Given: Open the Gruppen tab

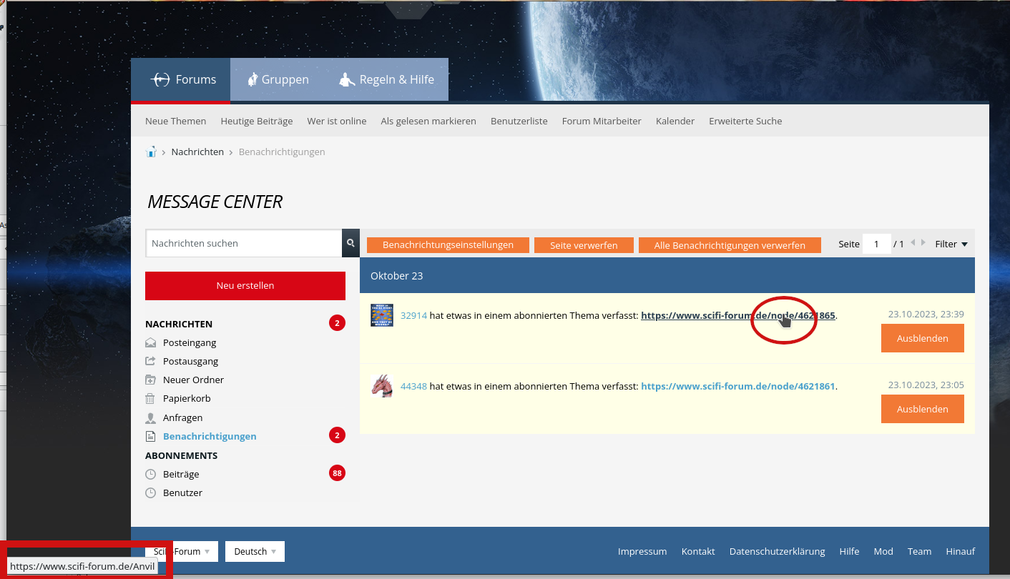Looking at the screenshot, I should (x=278, y=79).
